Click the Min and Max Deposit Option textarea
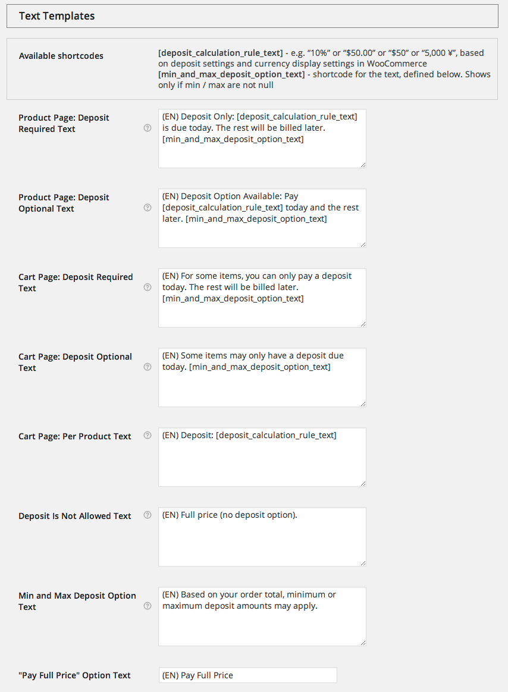This screenshot has width=508, height=692. [262, 616]
